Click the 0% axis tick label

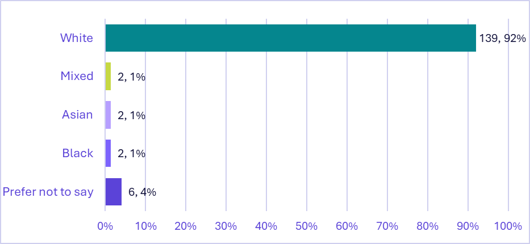(x=105, y=226)
